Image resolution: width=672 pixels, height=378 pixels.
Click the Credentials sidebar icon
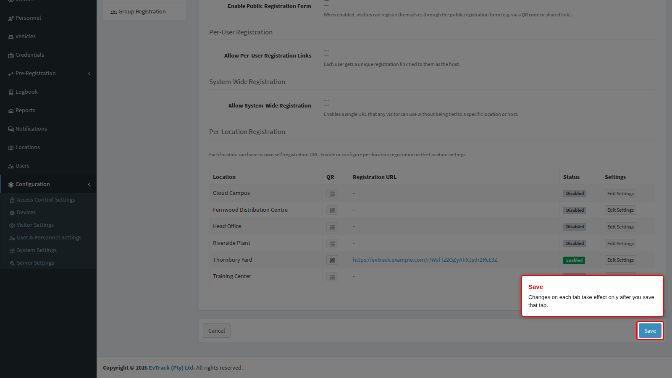click(11, 55)
